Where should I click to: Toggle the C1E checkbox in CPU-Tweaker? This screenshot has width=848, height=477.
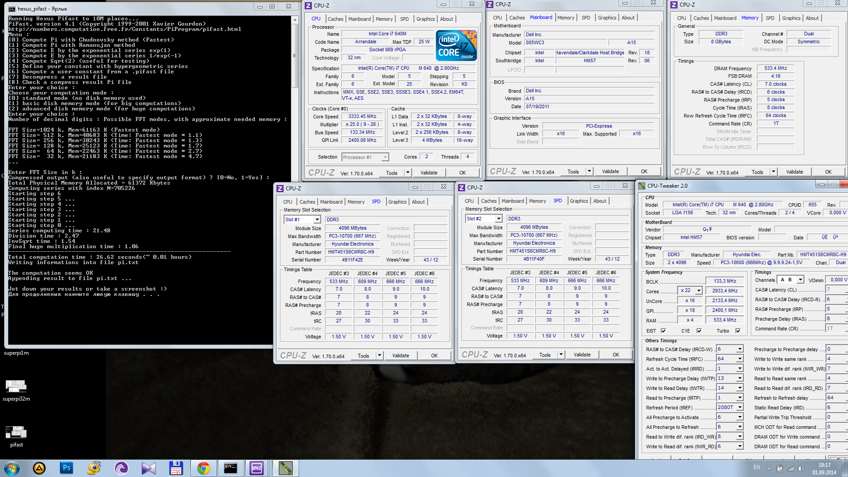(x=699, y=331)
